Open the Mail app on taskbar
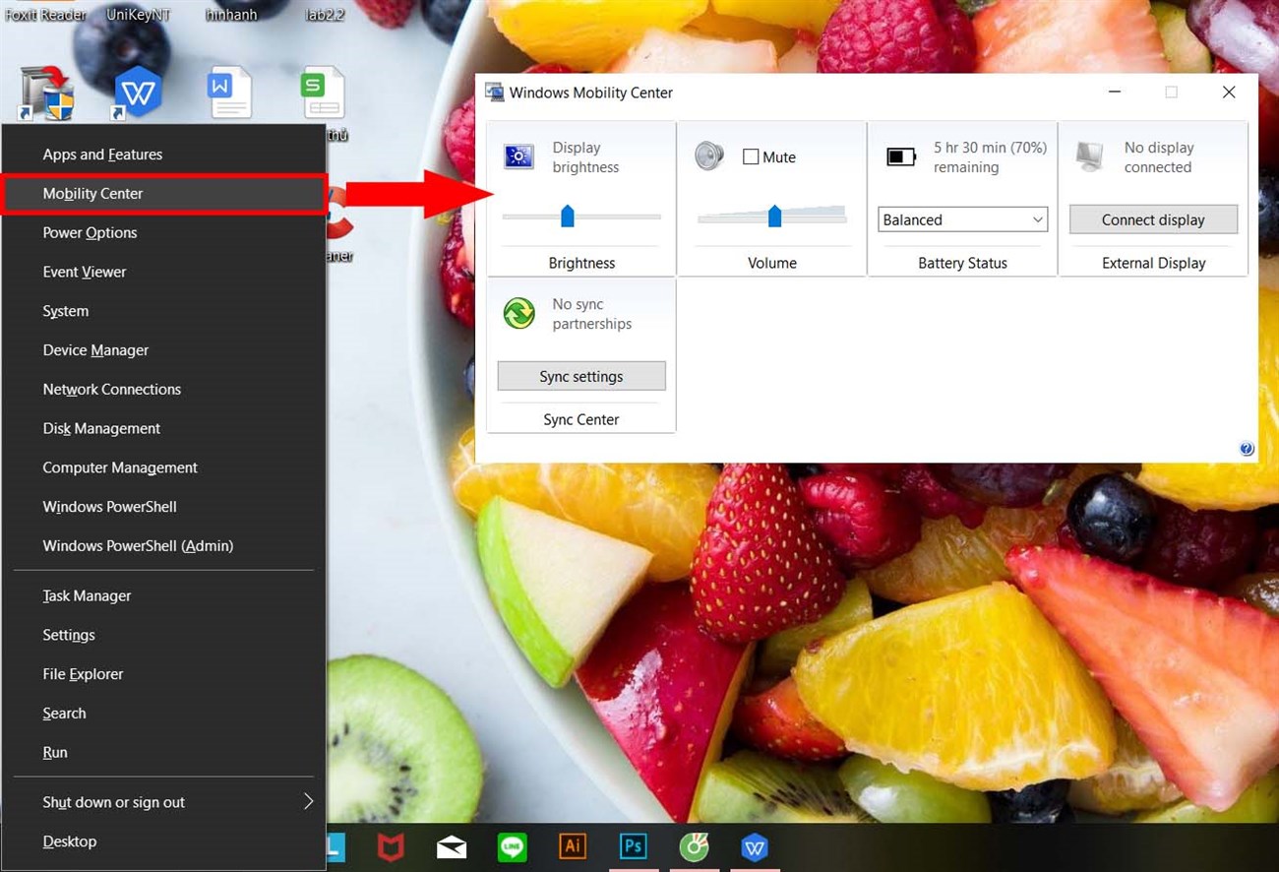Screen dimensions: 1279x872 pyautogui.click(x=452, y=846)
